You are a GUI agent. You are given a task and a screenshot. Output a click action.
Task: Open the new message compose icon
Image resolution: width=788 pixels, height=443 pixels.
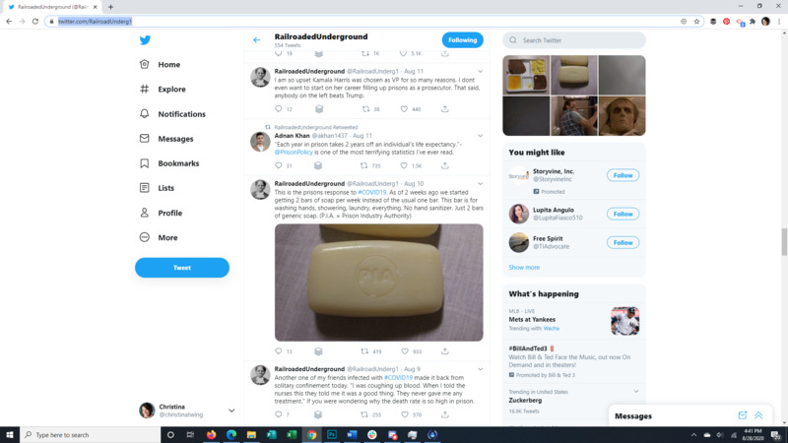(x=743, y=415)
